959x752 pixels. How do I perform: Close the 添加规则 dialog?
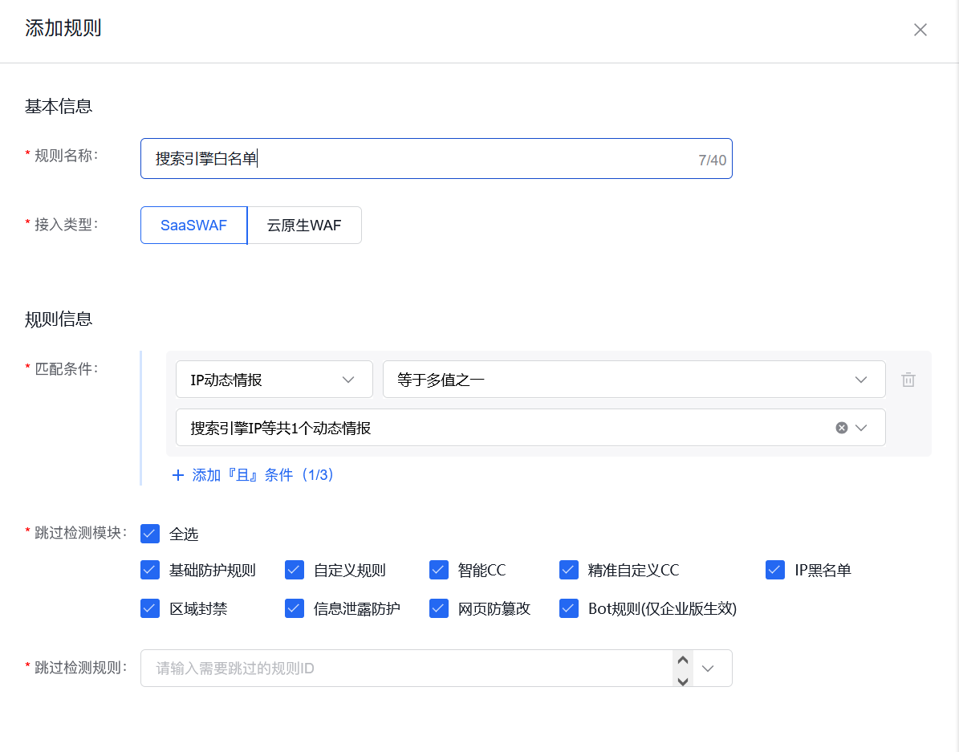click(920, 29)
